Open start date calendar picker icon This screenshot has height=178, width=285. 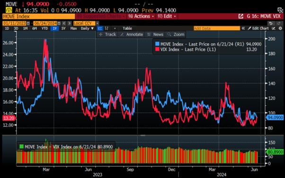(28, 24)
